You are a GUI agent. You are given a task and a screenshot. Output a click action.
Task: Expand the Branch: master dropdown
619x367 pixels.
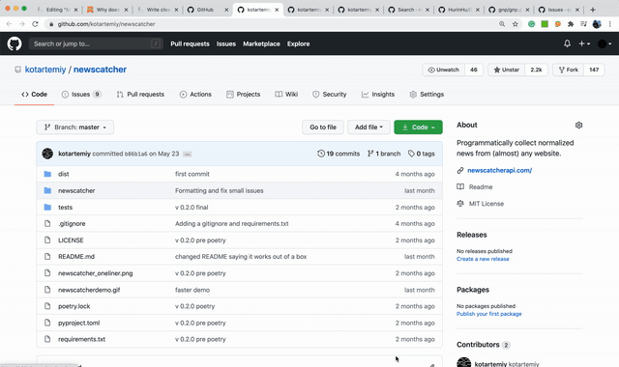[x=75, y=127]
